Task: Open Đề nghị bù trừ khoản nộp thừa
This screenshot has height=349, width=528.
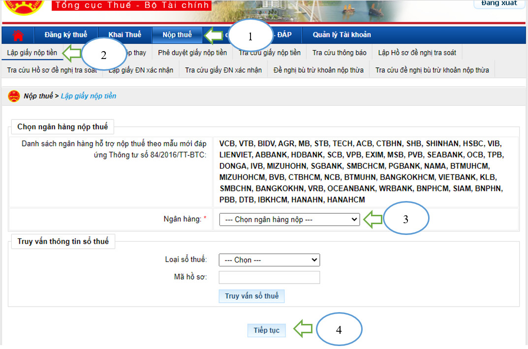Action: (x=318, y=70)
